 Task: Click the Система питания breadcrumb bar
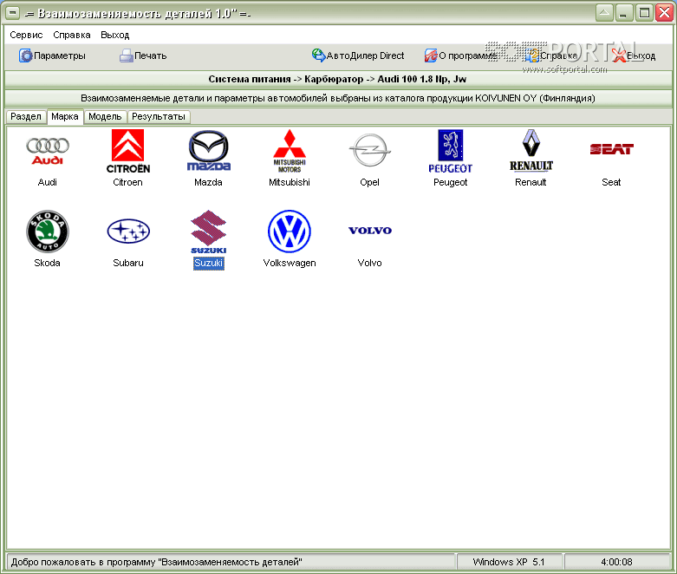pos(338,79)
